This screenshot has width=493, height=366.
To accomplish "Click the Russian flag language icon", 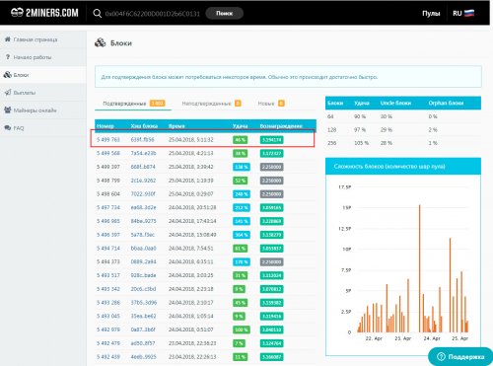I will tap(469, 14).
